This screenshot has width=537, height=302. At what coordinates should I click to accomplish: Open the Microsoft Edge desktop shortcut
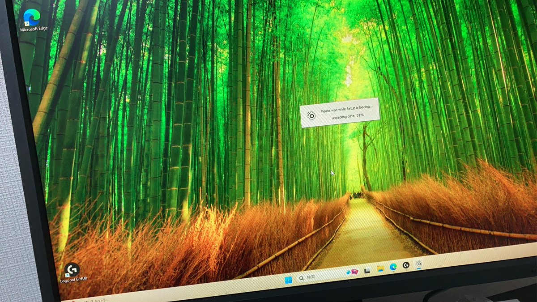[x=33, y=21]
